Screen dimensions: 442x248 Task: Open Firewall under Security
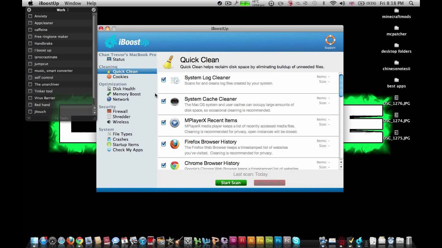click(120, 112)
